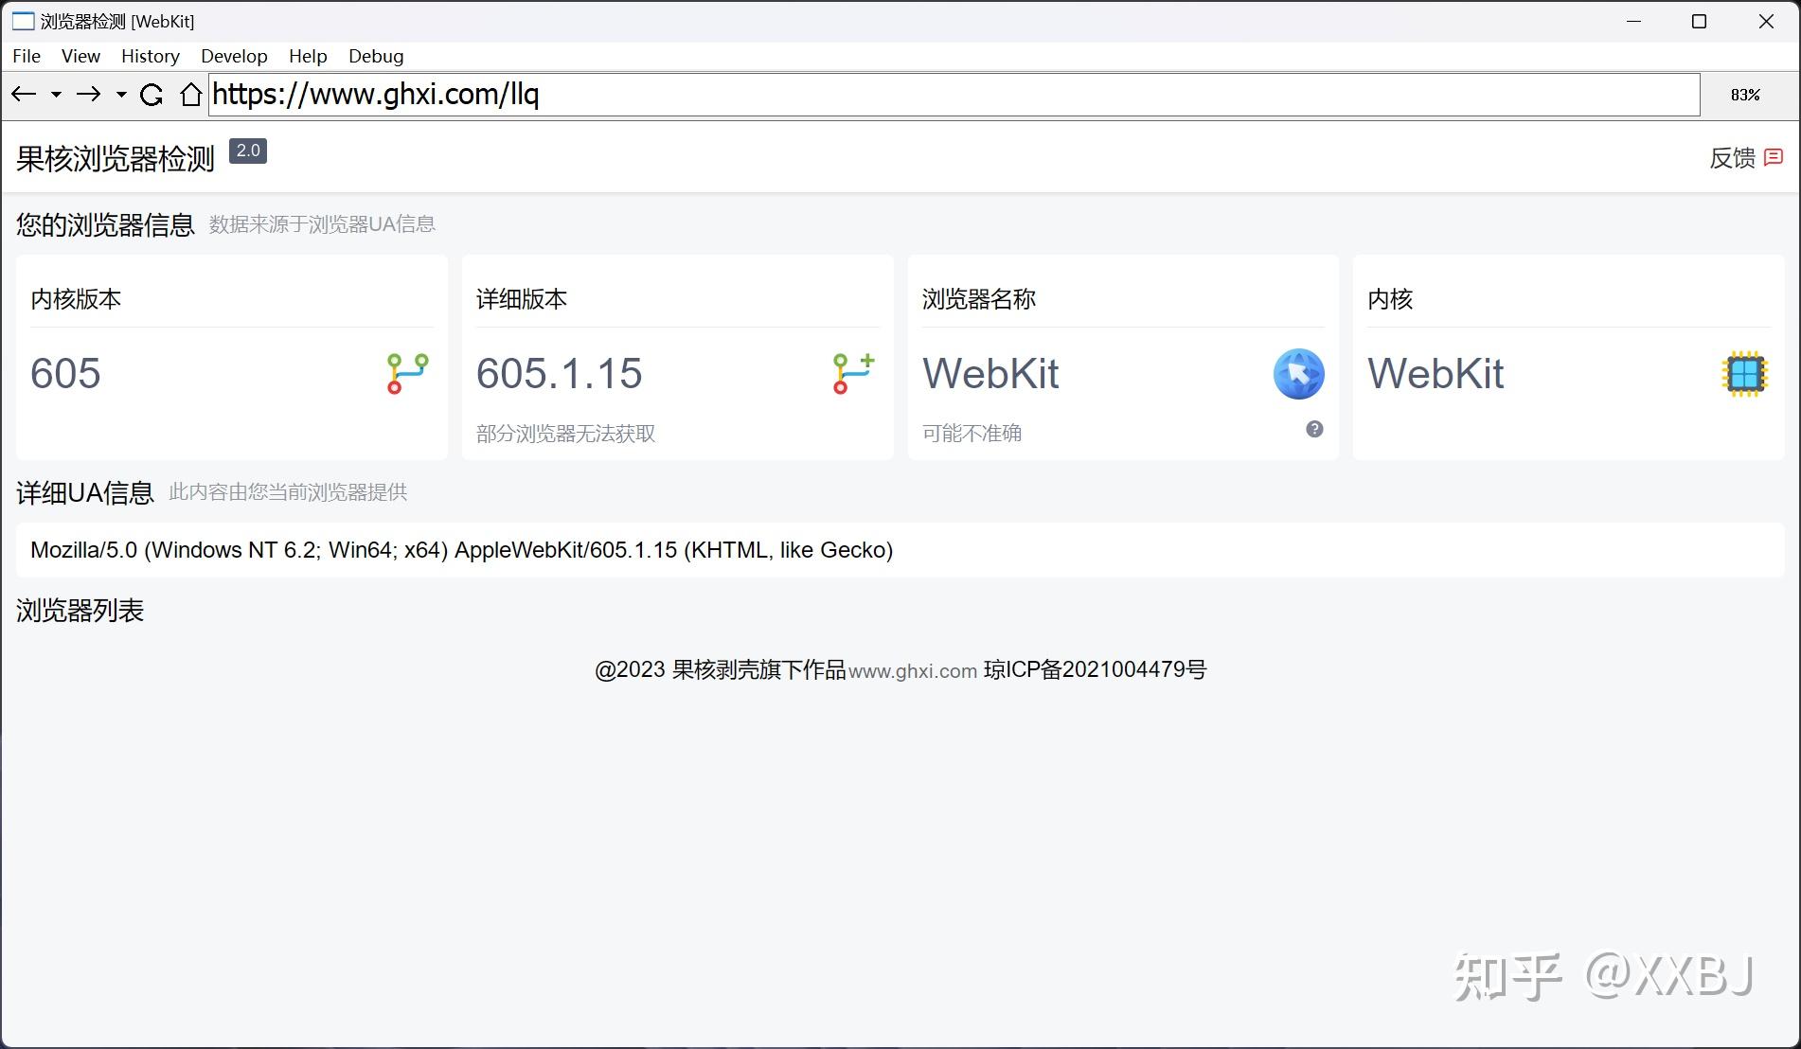Click the question mark help icon under 浏览器名称
The height and width of the screenshot is (1049, 1801).
(1313, 429)
